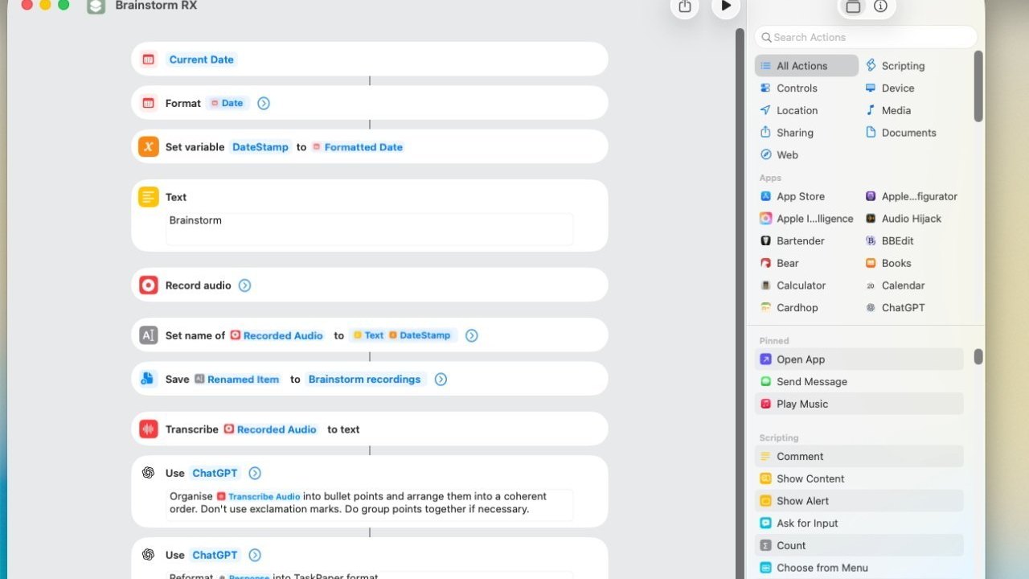Add the Play Music pinned action
Image resolution: width=1029 pixels, height=579 pixels.
[859, 404]
